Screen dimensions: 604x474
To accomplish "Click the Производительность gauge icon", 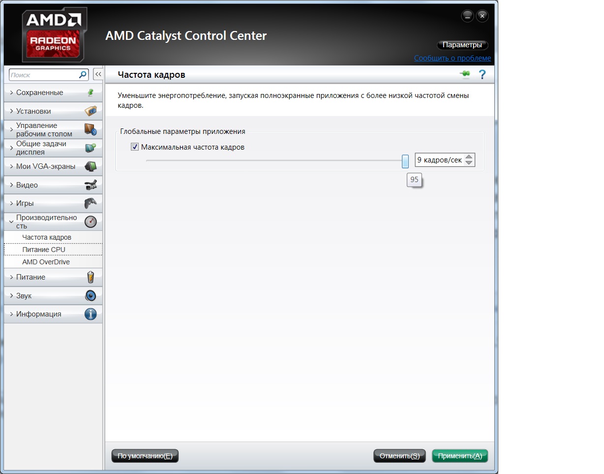I will point(91,221).
